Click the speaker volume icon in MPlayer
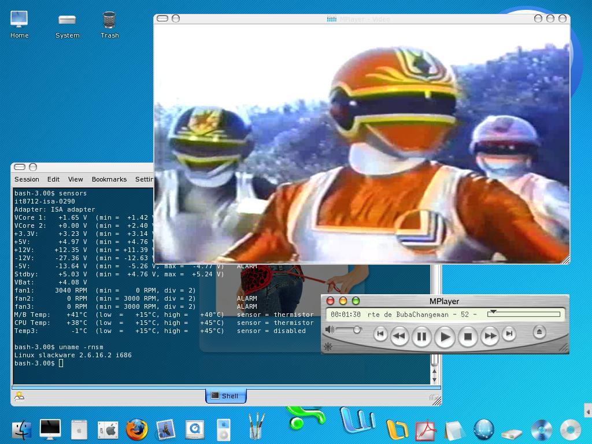This screenshot has width=592, height=444. coord(330,330)
